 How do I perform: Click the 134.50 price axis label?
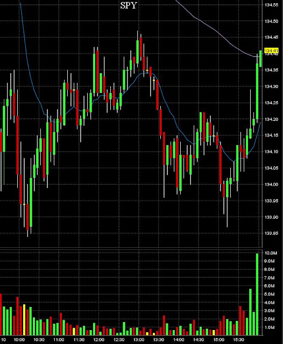point(271,21)
